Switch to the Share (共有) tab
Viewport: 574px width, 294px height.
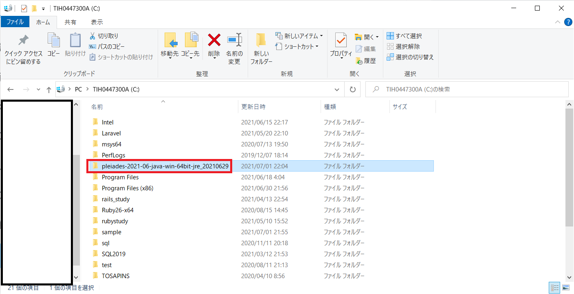(70, 22)
